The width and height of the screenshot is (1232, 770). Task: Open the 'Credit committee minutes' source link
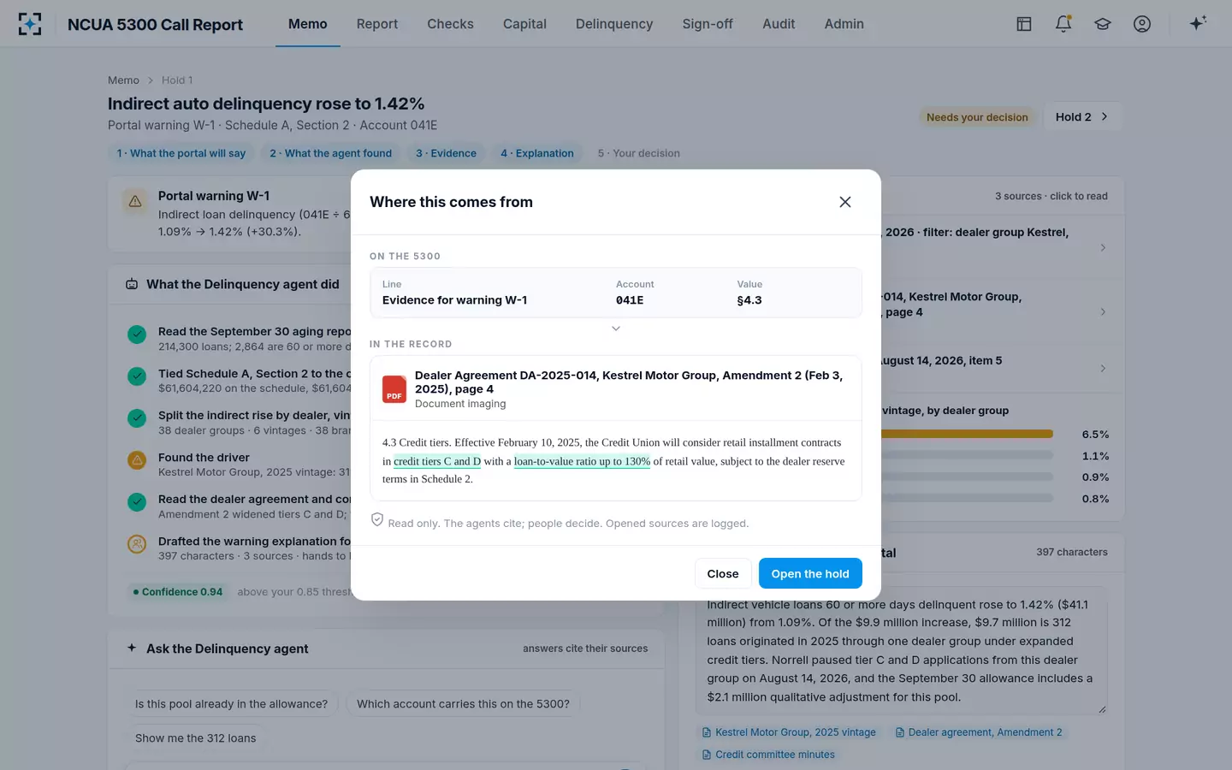click(767, 755)
